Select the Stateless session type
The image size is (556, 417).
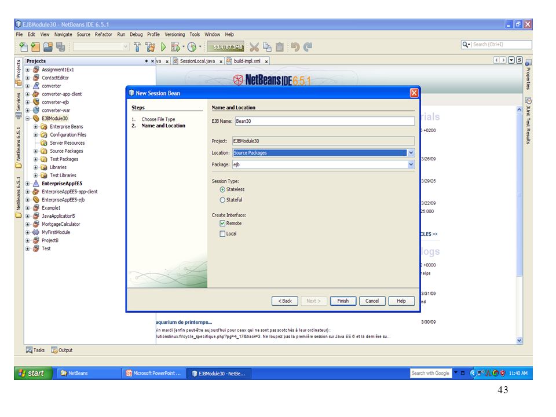pos(222,190)
